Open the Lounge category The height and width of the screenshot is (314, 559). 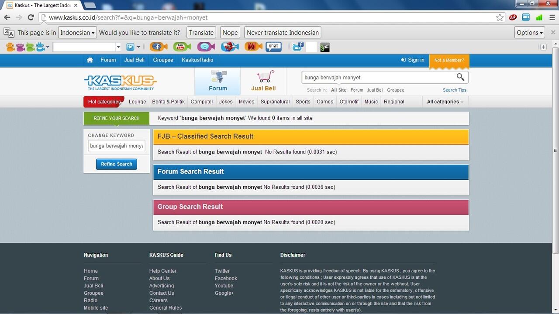(x=137, y=102)
